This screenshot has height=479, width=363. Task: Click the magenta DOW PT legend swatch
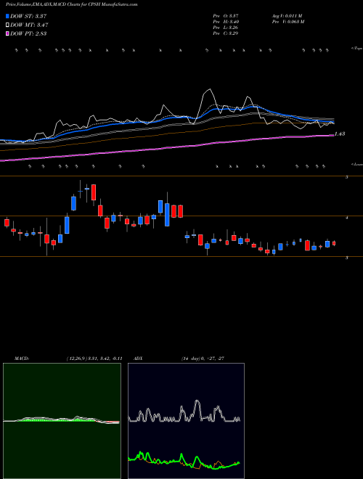8,33
